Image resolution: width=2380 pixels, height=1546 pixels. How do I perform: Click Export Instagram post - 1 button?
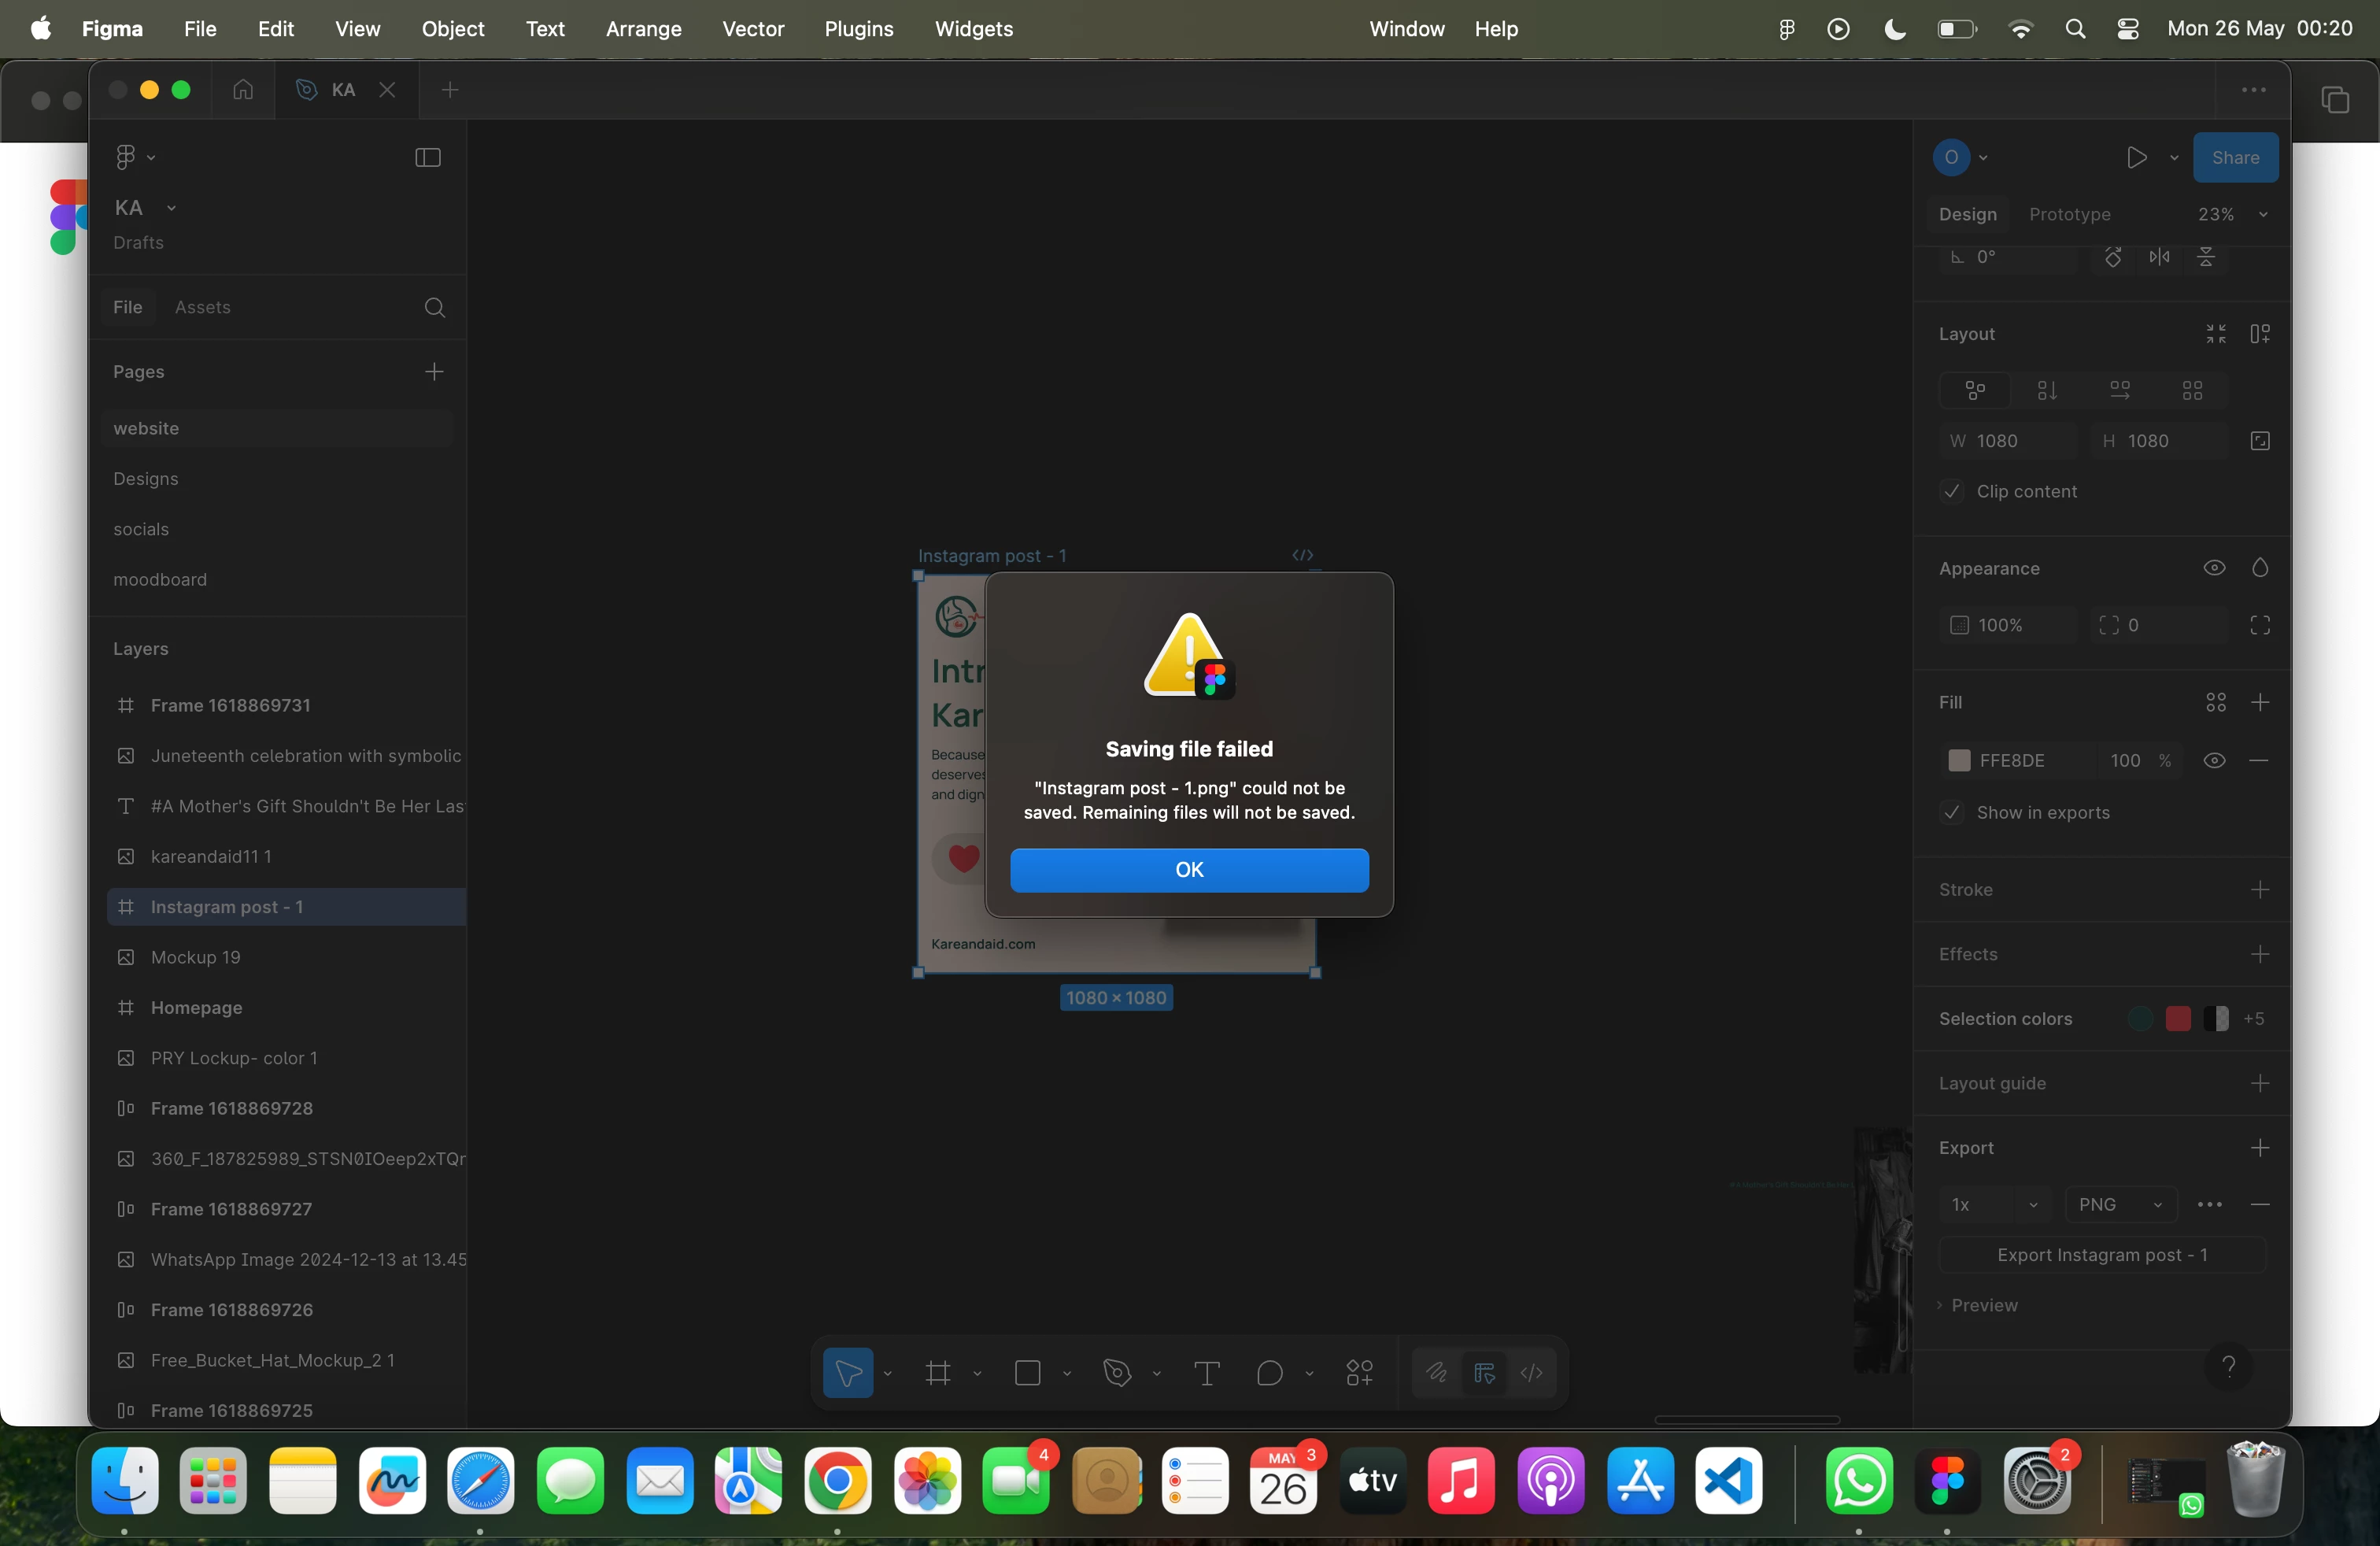[x=2102, y=1254]
